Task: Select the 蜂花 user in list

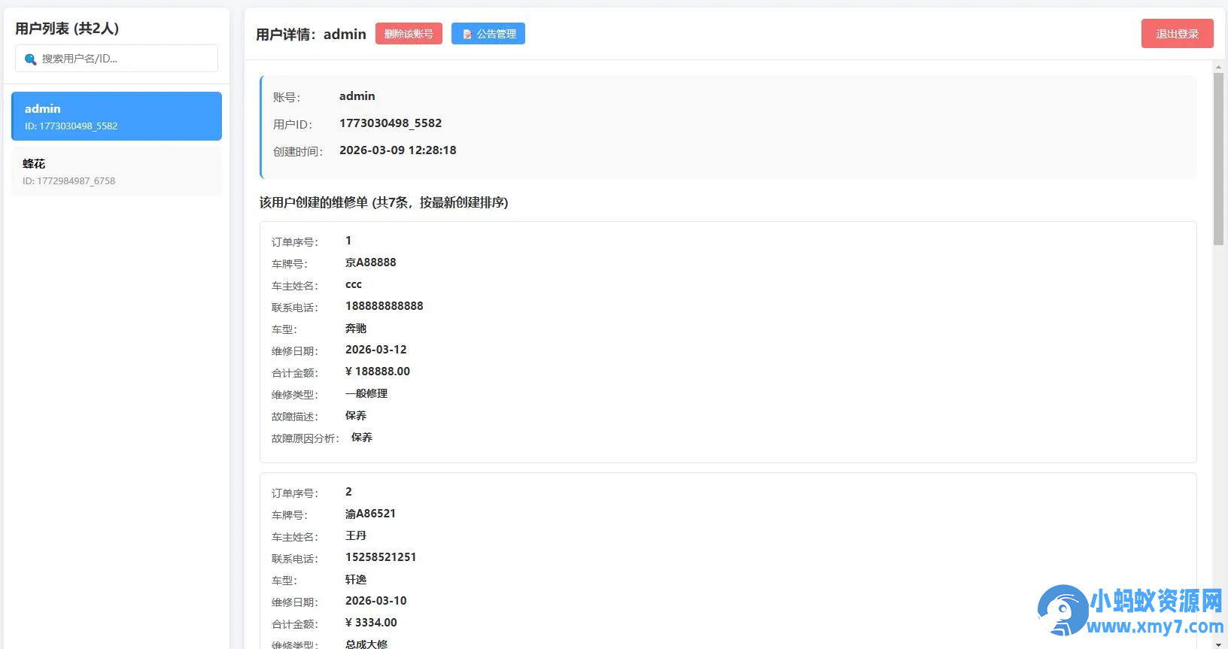Action: (x=117, y=171)
